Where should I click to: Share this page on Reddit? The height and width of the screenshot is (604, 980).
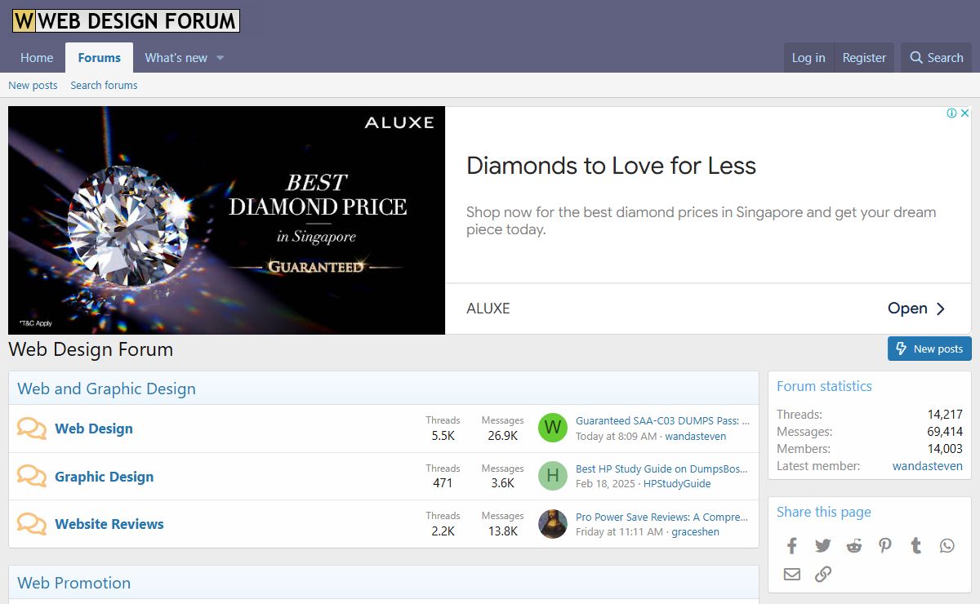coord(853,546)
